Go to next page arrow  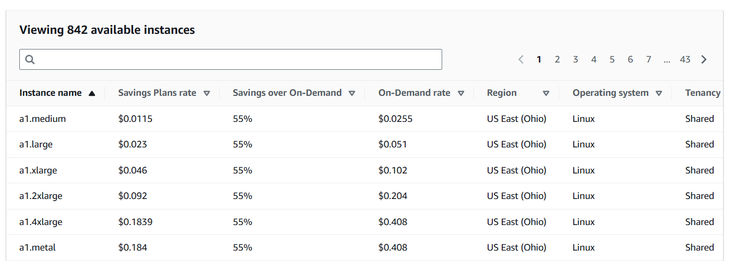(x=704, y=59)
